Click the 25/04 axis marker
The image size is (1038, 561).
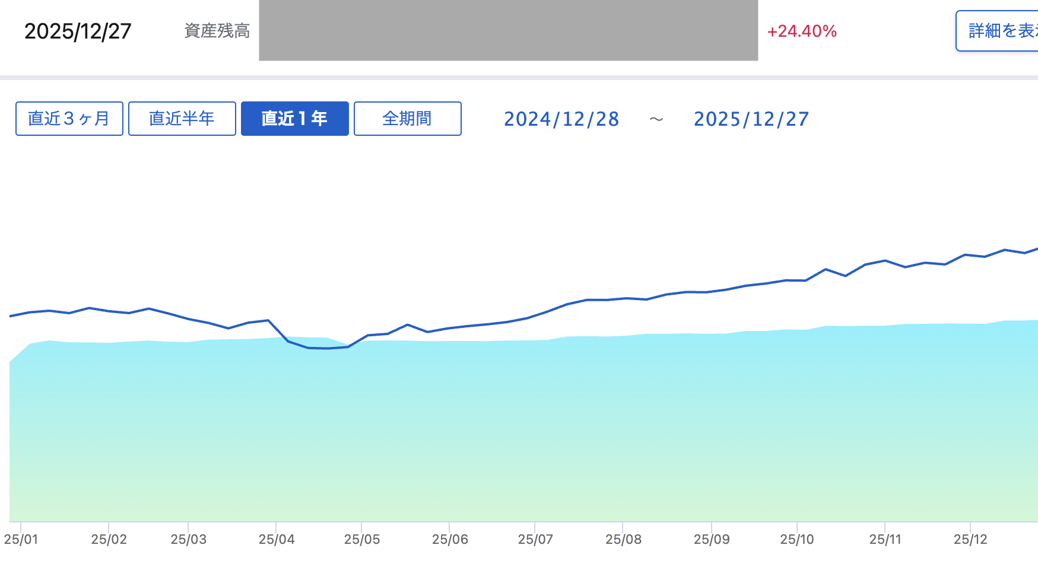(277, 539)
